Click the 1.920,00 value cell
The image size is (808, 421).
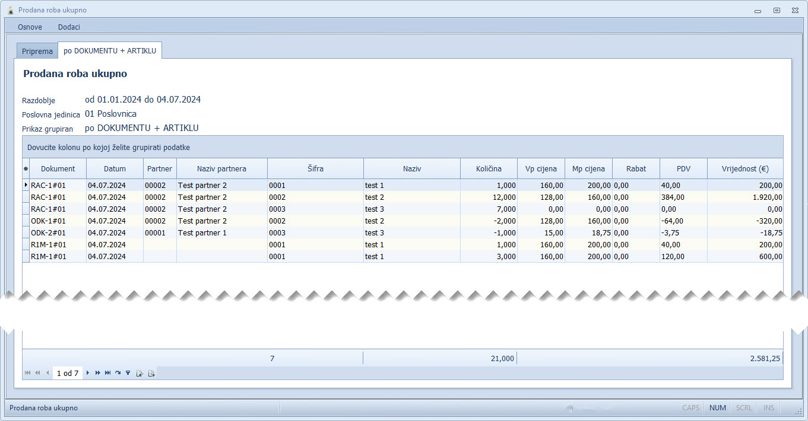(x=745, y=197)
